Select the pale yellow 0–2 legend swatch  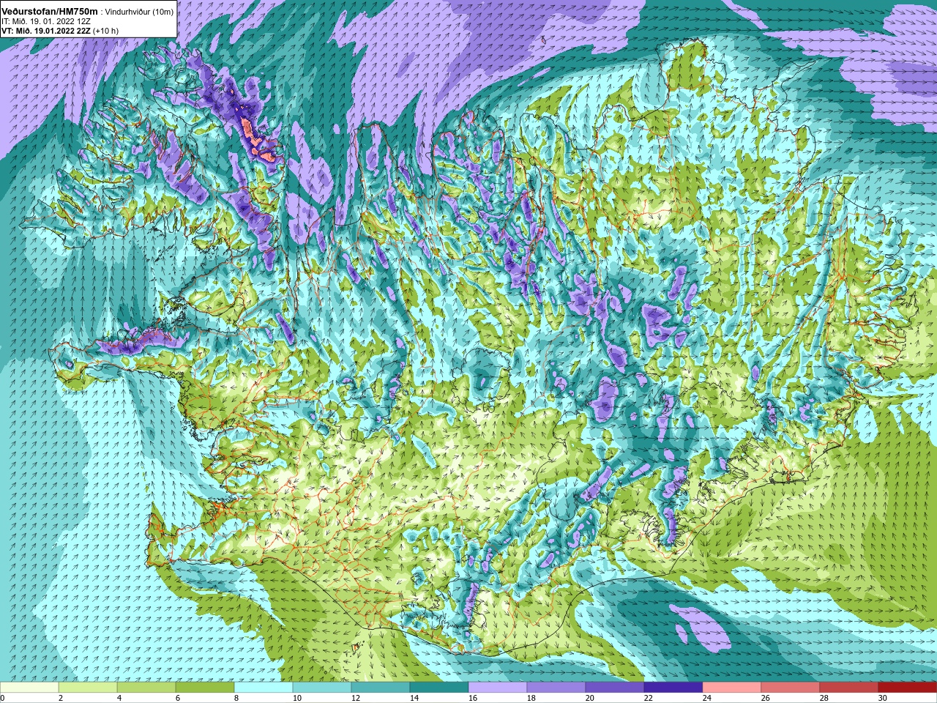coord(29,688)
